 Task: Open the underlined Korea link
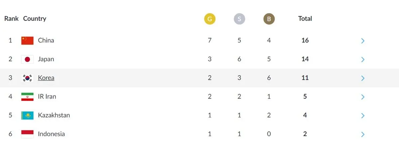pos(46,78)
